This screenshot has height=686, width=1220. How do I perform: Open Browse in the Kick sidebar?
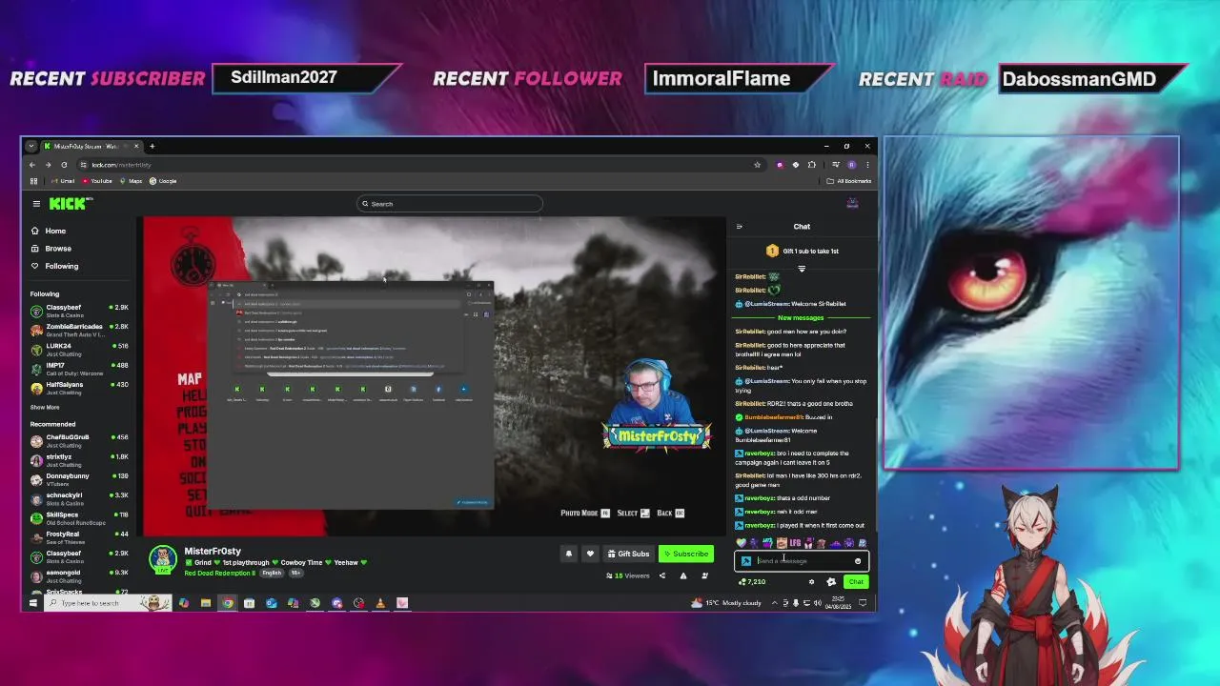coord(51,248)
